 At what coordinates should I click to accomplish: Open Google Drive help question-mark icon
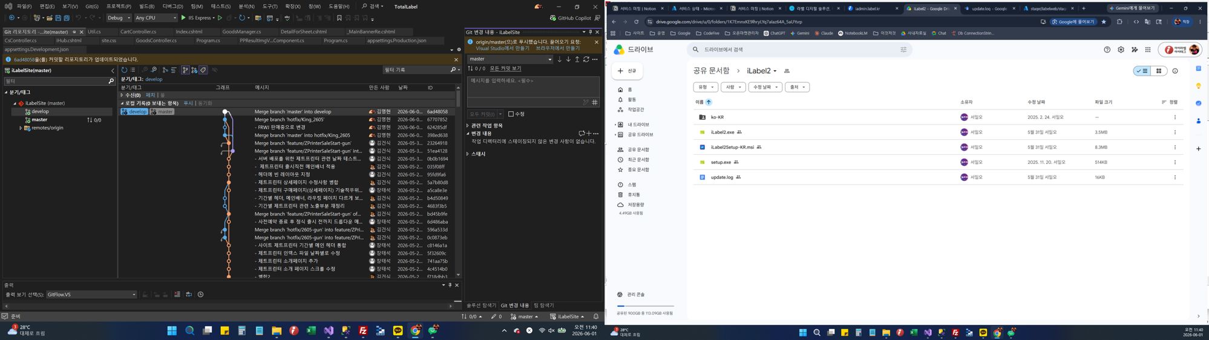tap(1107, 50)
